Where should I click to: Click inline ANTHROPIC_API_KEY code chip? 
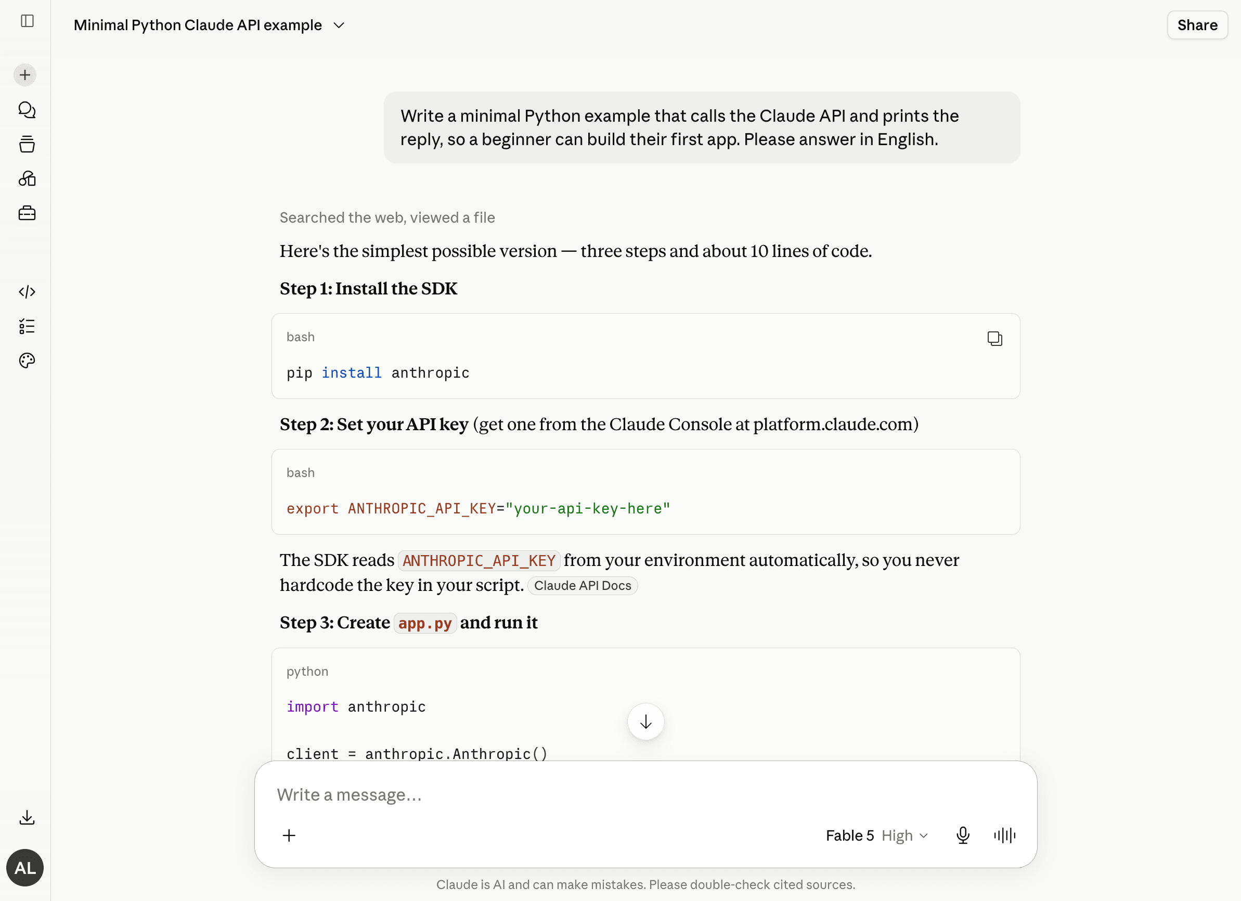tap(479, 561)
